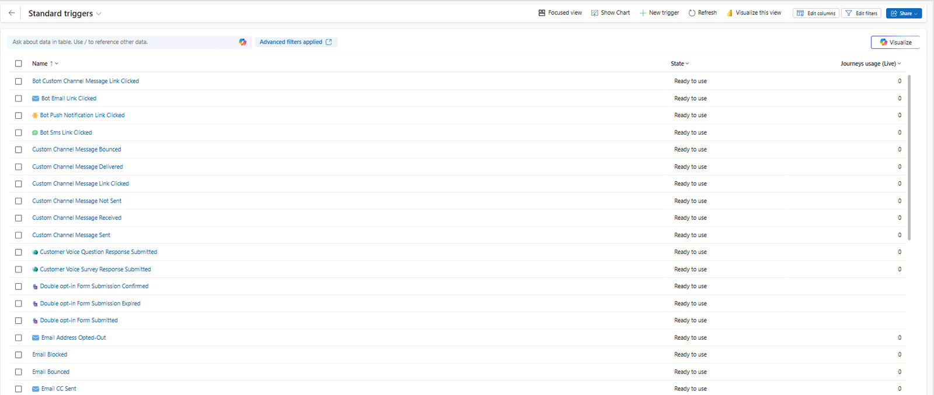Open Edit columns
934x395 pixels.
[x=816, y=13]
